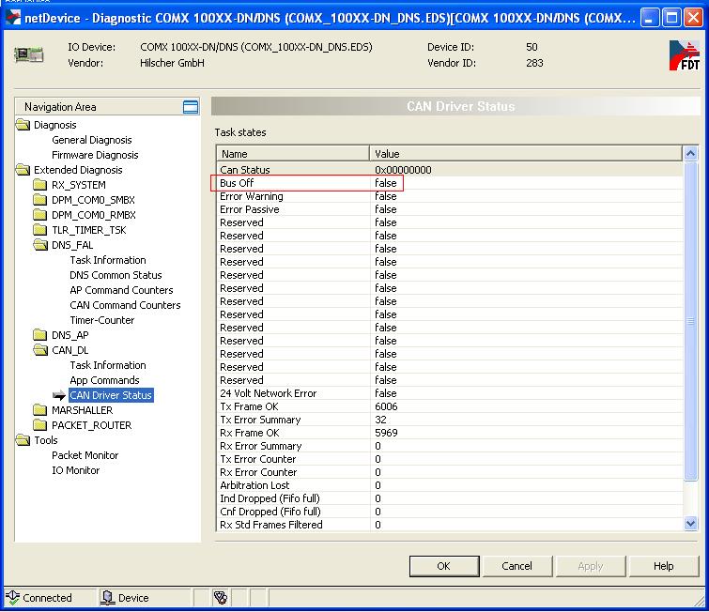Click the scrollbar down arrow
The height and width of the screenshot is (612, 709).
[x=691, y=524]
